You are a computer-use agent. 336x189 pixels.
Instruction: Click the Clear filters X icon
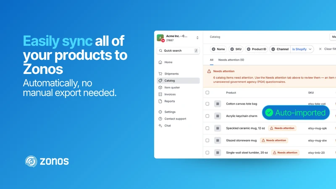pos(320,49)
